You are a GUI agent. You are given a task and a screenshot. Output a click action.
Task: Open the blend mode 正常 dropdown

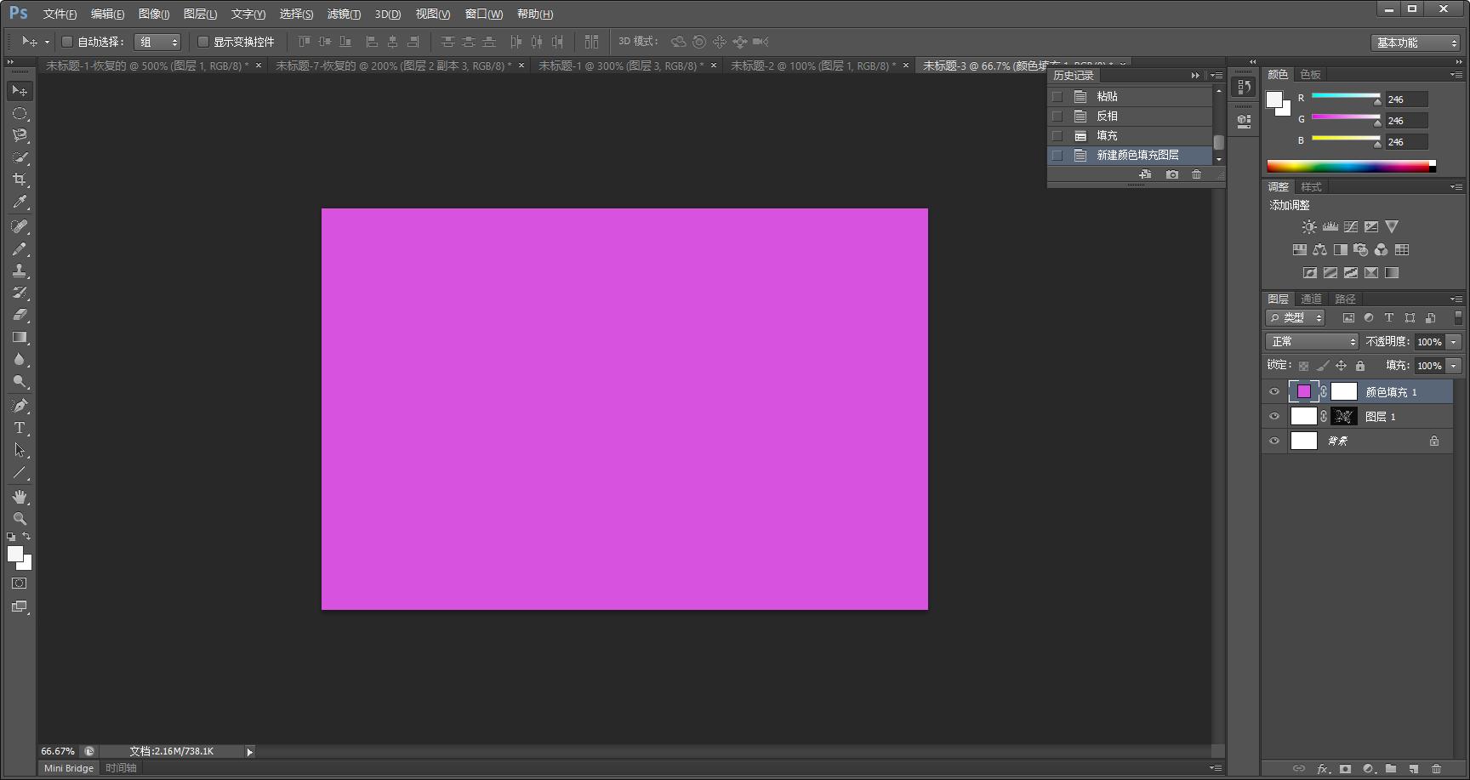tap(1313, 341)
